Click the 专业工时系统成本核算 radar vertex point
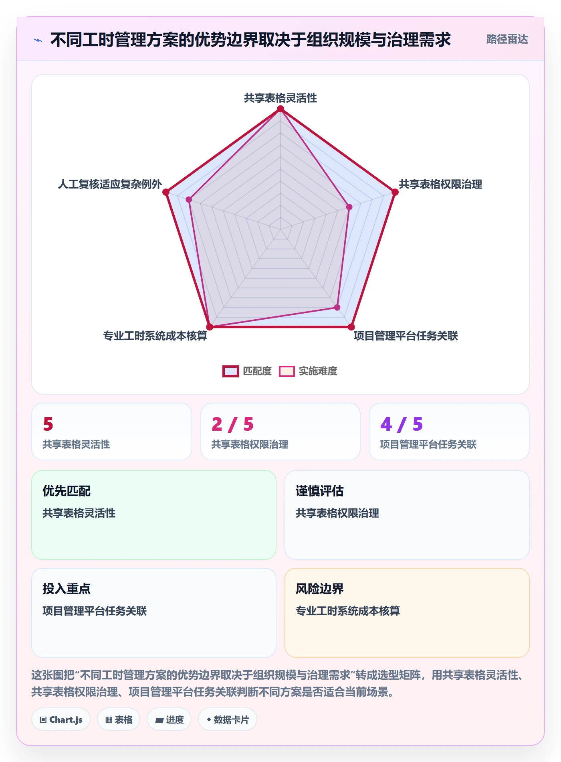This screenshot has width=561, height=762. point(210,327)
